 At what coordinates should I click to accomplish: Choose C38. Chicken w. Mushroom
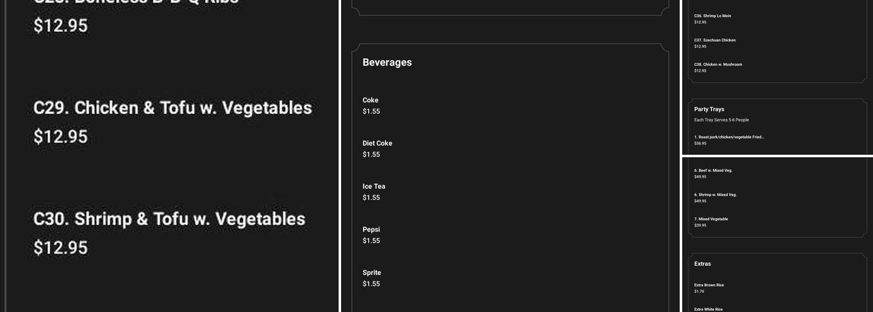tap(718, 65)
